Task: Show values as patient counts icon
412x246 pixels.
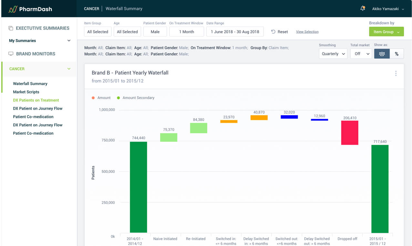Action: pyautogui.click(x=382, y=54)
